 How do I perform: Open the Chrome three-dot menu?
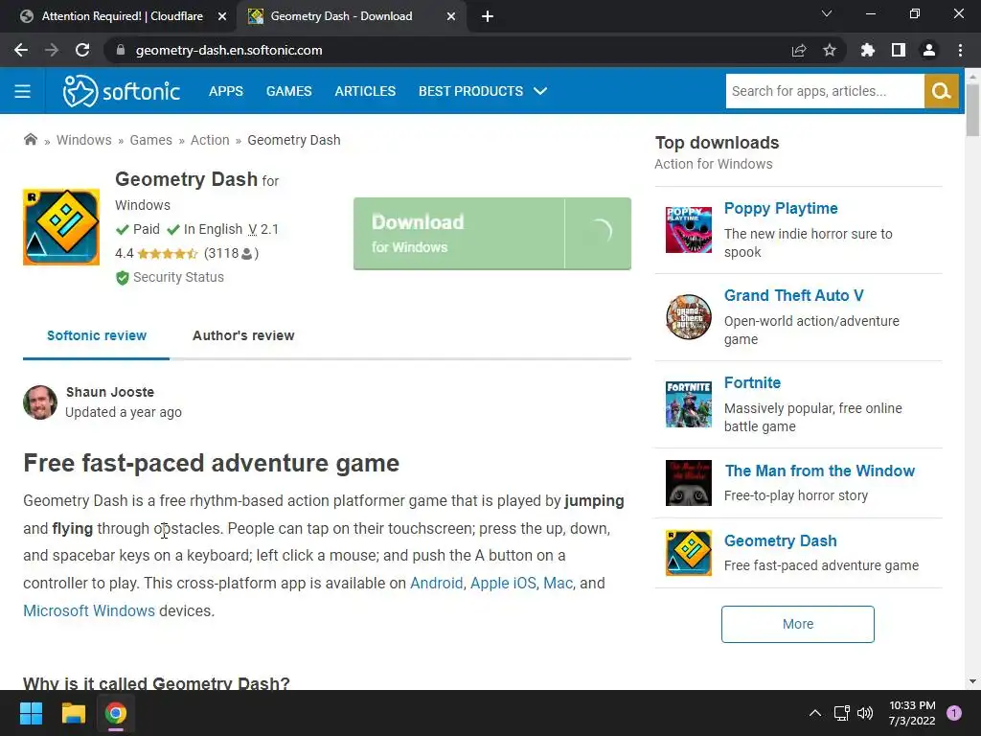pos(960,50)
